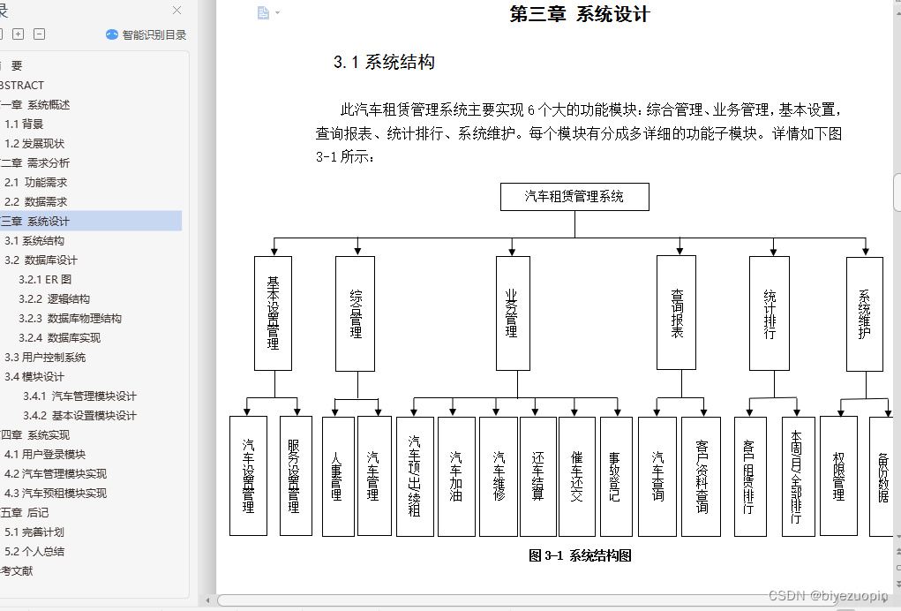Click diagram box 服务设置管理
Image resolution: width=901 pixels, height=611 pixels.
[296, 476]
